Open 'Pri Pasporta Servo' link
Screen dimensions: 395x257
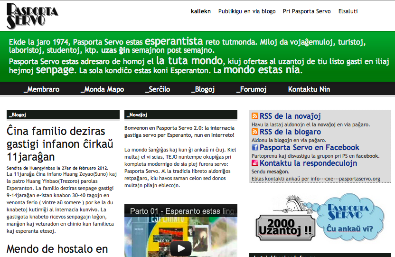(307, 11)
